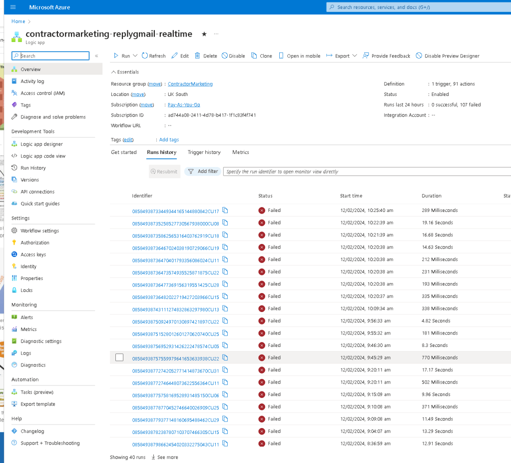Click See more to load additional runs
The height and width of the screenshot is (463, 511).
[x=164, y=457]
